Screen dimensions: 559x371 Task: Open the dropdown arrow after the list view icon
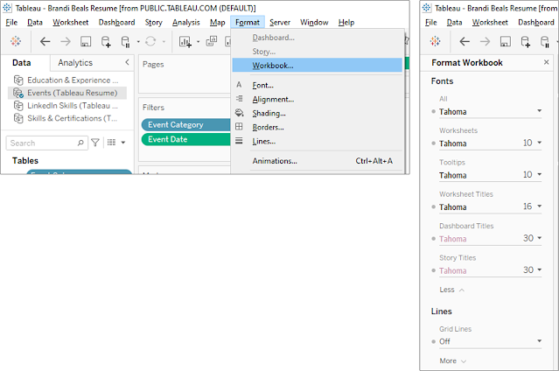click(x=123, y=143)
